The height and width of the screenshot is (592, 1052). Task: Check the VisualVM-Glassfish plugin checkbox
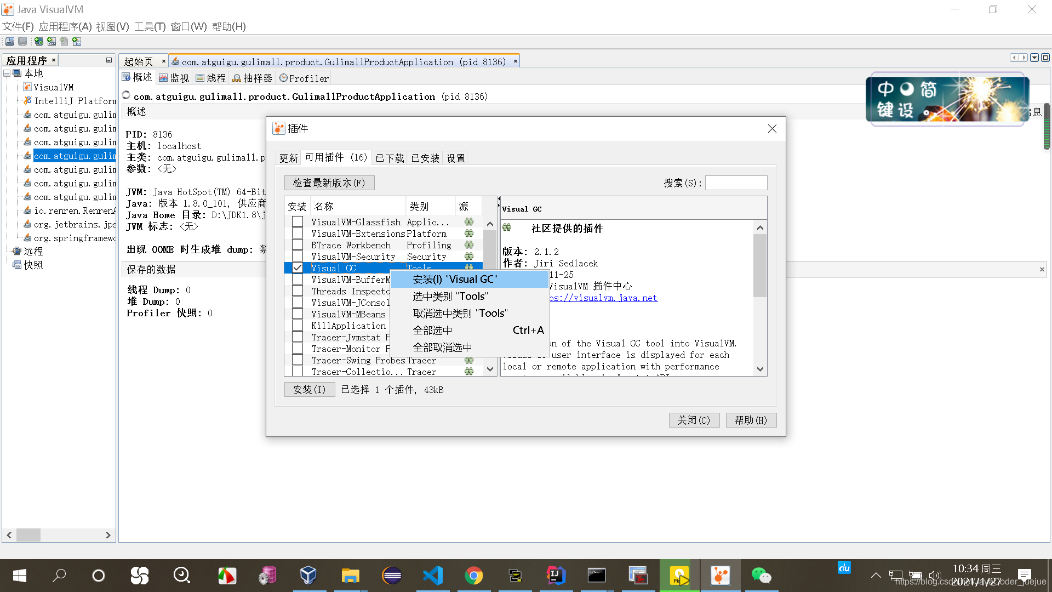pyautogui.click(x=298, y=222)
